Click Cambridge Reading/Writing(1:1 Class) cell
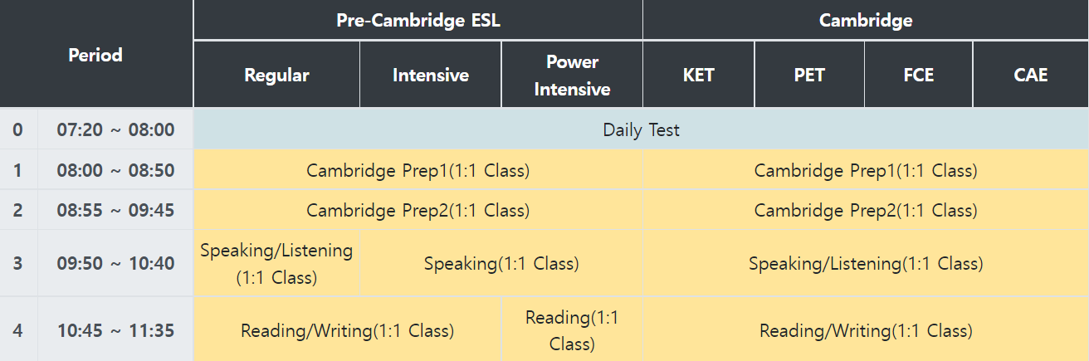This screenshot has width=1089, height=361. 866,330
